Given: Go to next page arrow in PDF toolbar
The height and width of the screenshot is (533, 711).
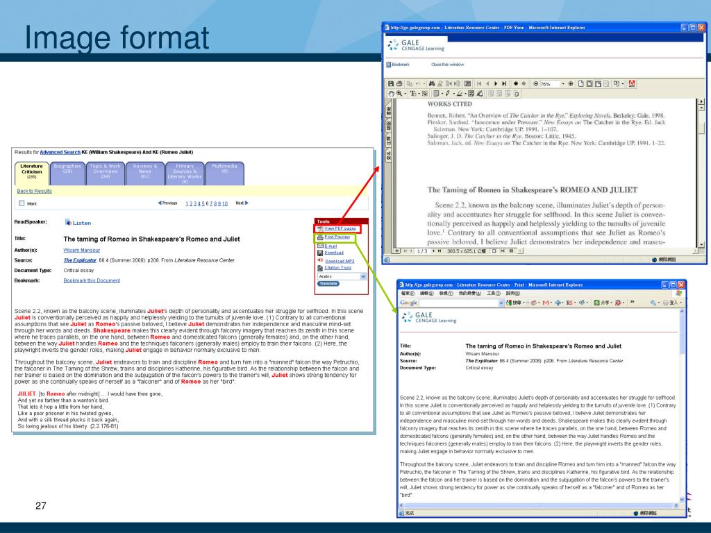Looking at the screenshot, I should pos(496,83).
